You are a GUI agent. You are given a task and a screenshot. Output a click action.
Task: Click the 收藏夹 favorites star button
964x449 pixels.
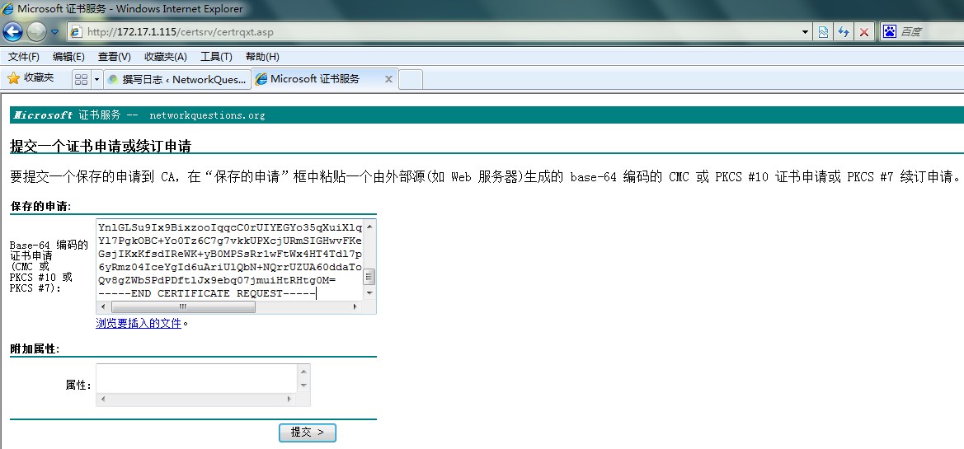coord(31,78)
